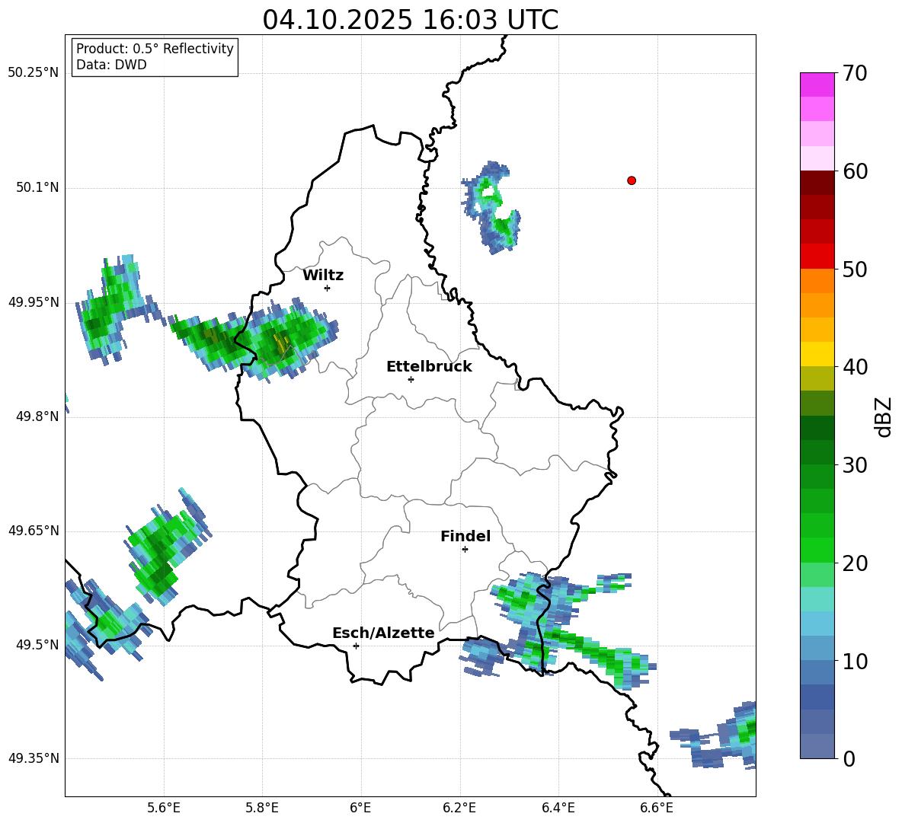Click the 50.25°N latitude label
This screenshot has height=823, width=902.
[x=34, y=73]
